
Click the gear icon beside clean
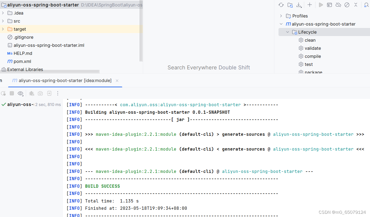tap(301, 40)
